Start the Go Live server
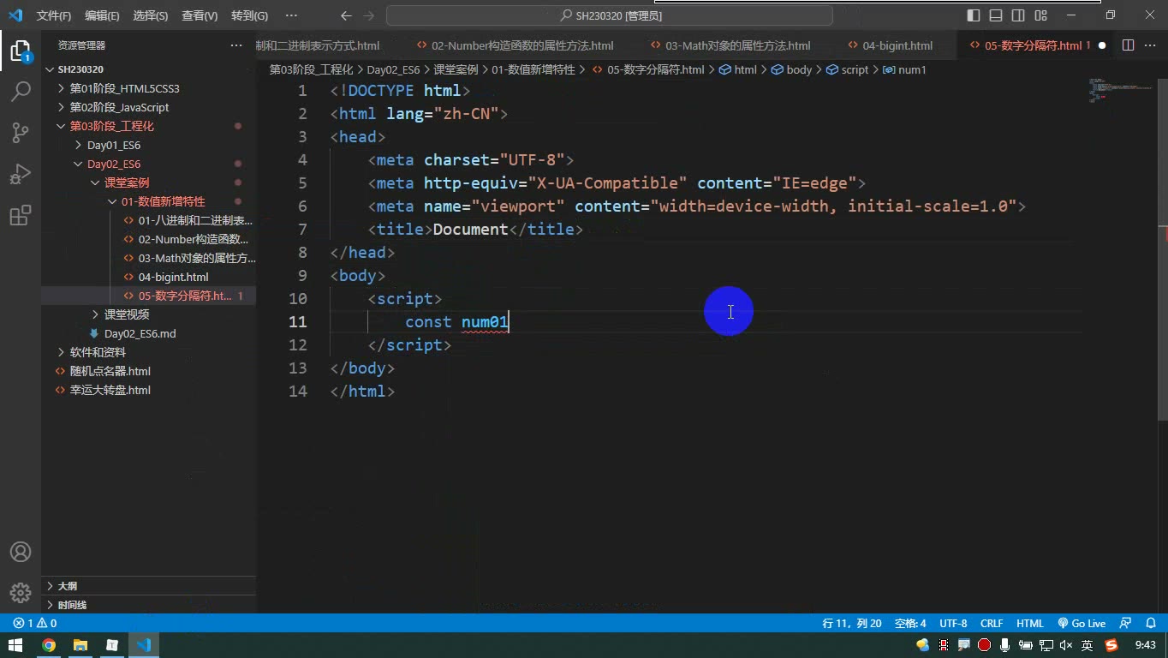The height and width of the screenshot is (658, 1168). (1082, 624)
